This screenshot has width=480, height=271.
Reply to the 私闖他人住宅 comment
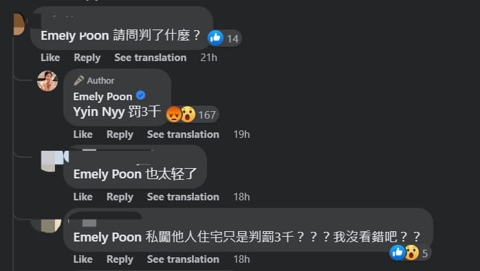[120, 259]
